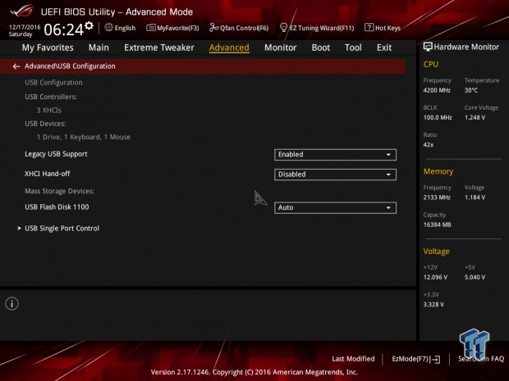Click Last Modified button

[353, 359]
